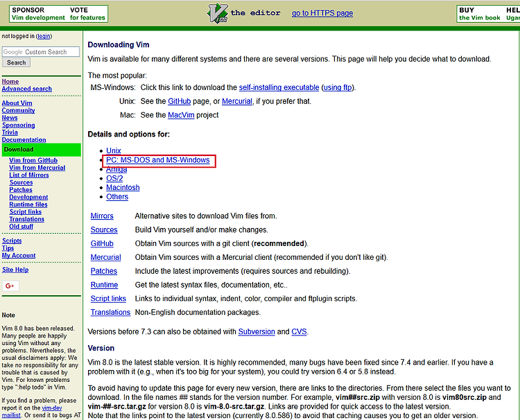Screen dimensions: 520x420
Task: Open Sponsoring sidebar item
Action: pyautogui.click(x=18, y=125)
